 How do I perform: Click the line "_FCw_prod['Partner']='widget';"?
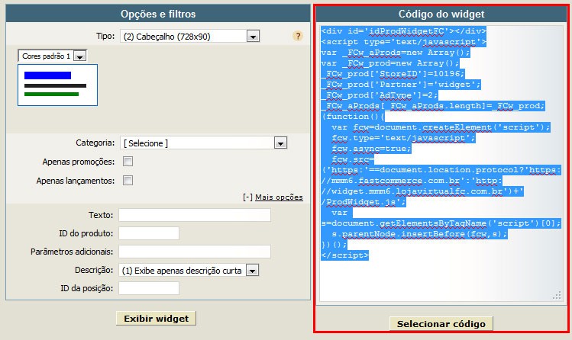pos(401,85)
